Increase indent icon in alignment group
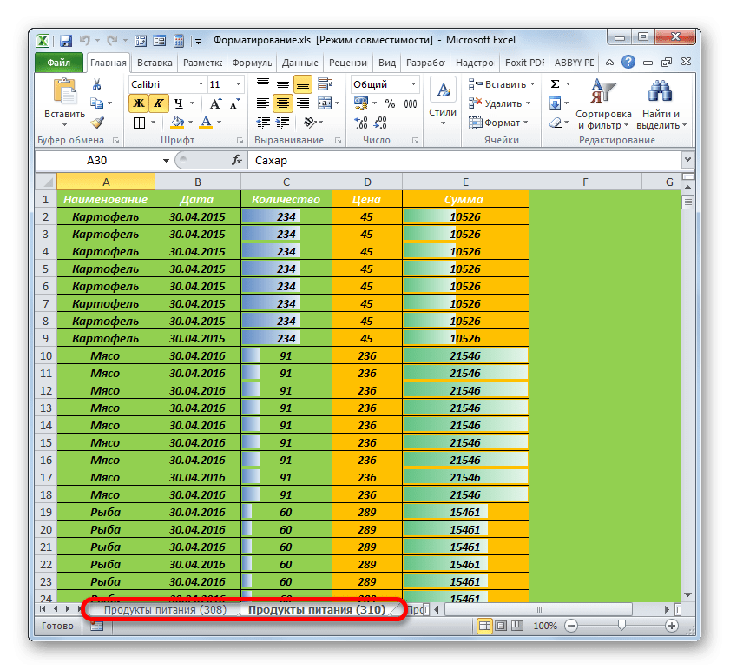The width and height of the screenshot is (730, 670). click(283, 123)
